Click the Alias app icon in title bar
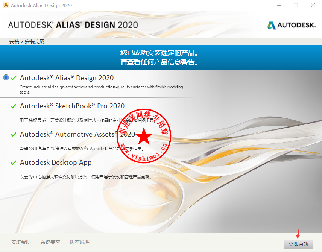Viewport: 322px width, 252px height. click(6, 5)
